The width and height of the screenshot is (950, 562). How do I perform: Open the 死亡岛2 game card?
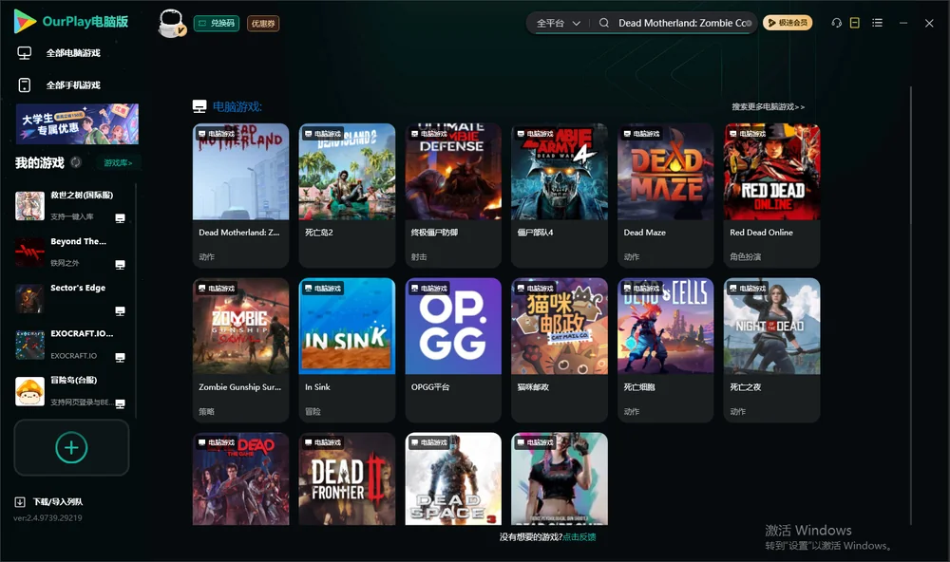click(x=347, y=195)
